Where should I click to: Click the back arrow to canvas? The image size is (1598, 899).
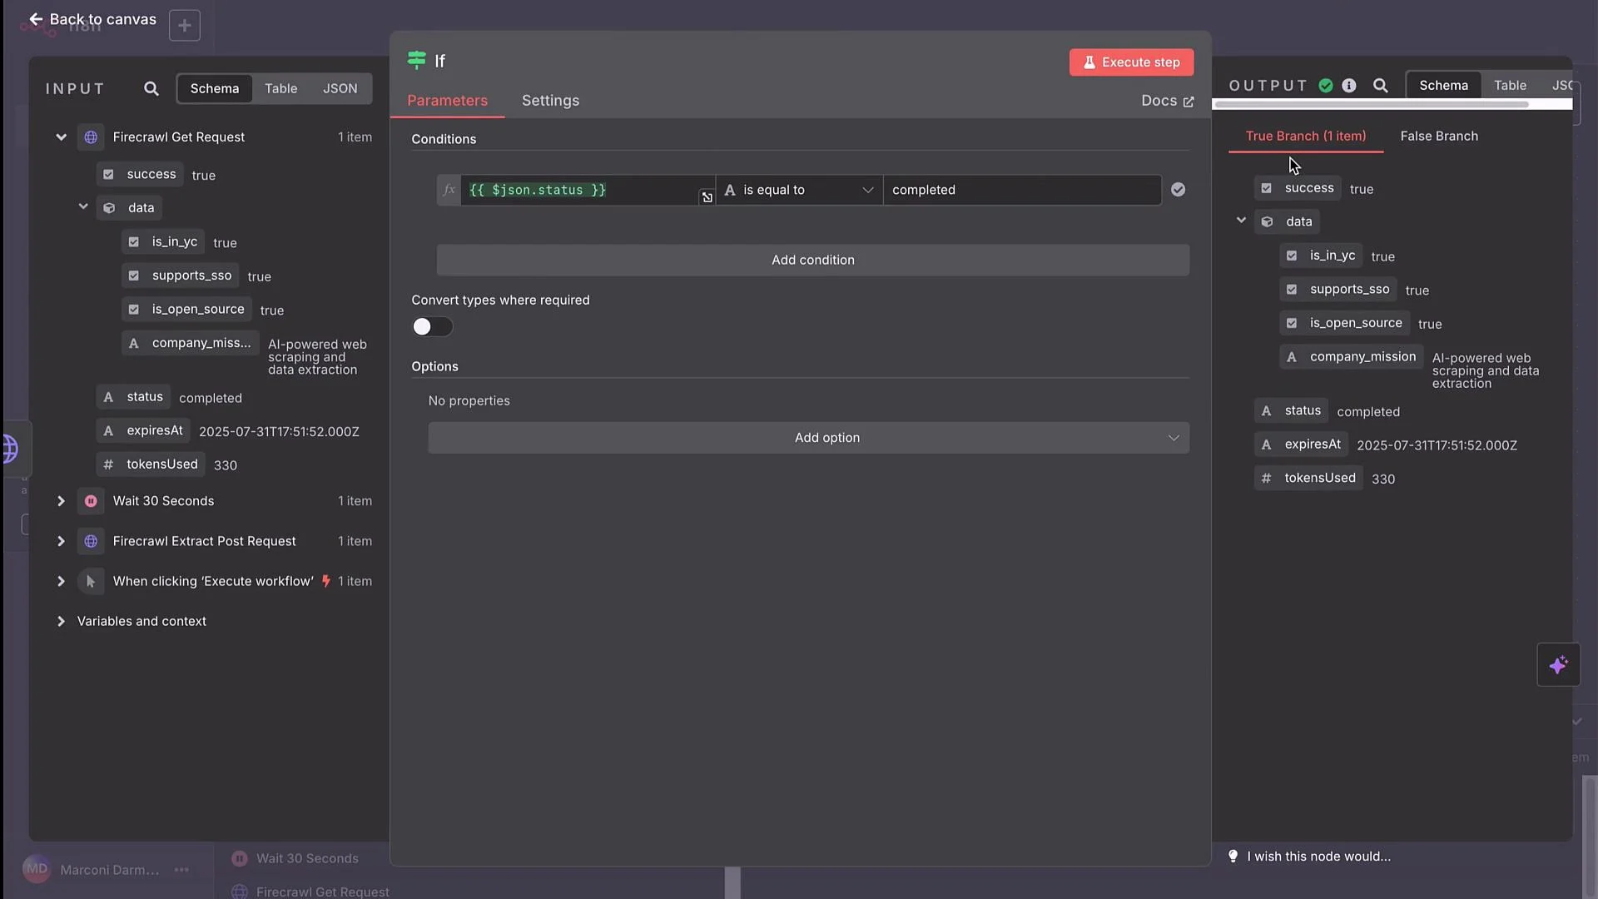pyautogui.click(x=36, y=19)
